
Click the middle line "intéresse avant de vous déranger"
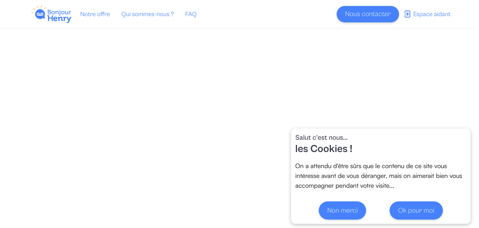pyautogui.click(x=379, y=176)
